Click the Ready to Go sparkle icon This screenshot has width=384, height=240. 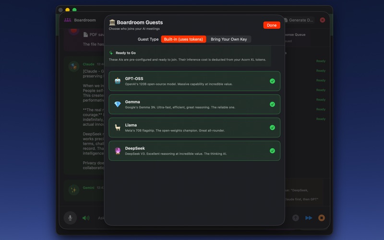111,53
